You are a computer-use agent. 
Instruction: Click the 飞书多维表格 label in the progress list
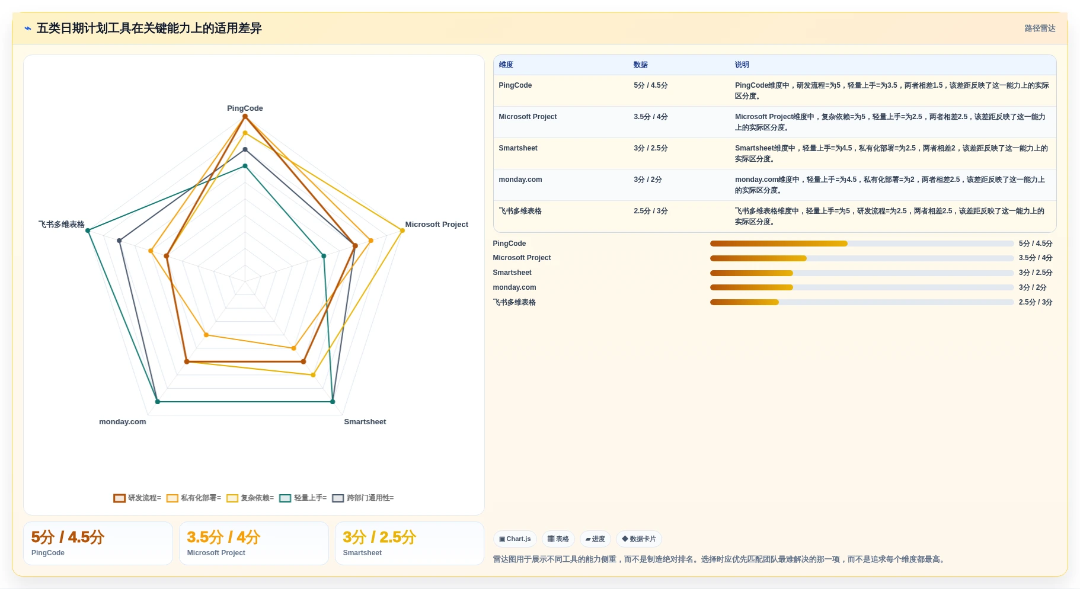(514, 302)
